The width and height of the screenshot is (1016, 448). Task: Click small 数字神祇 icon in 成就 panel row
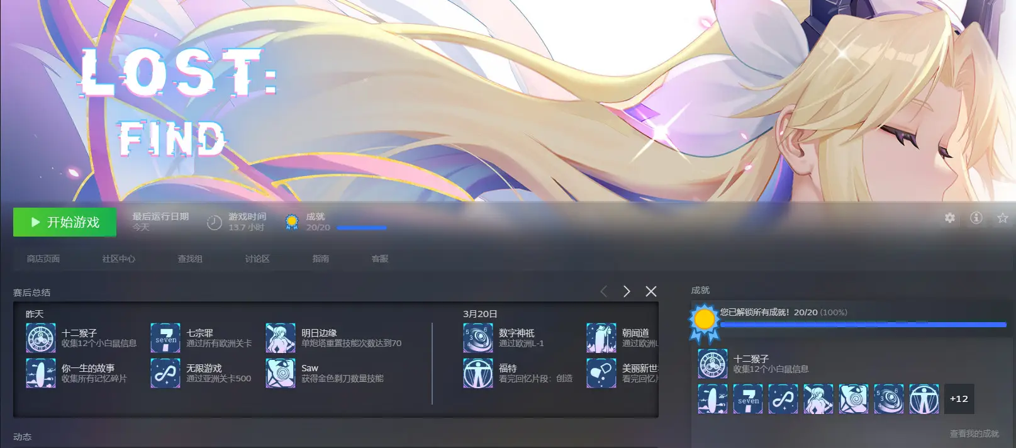889,399
